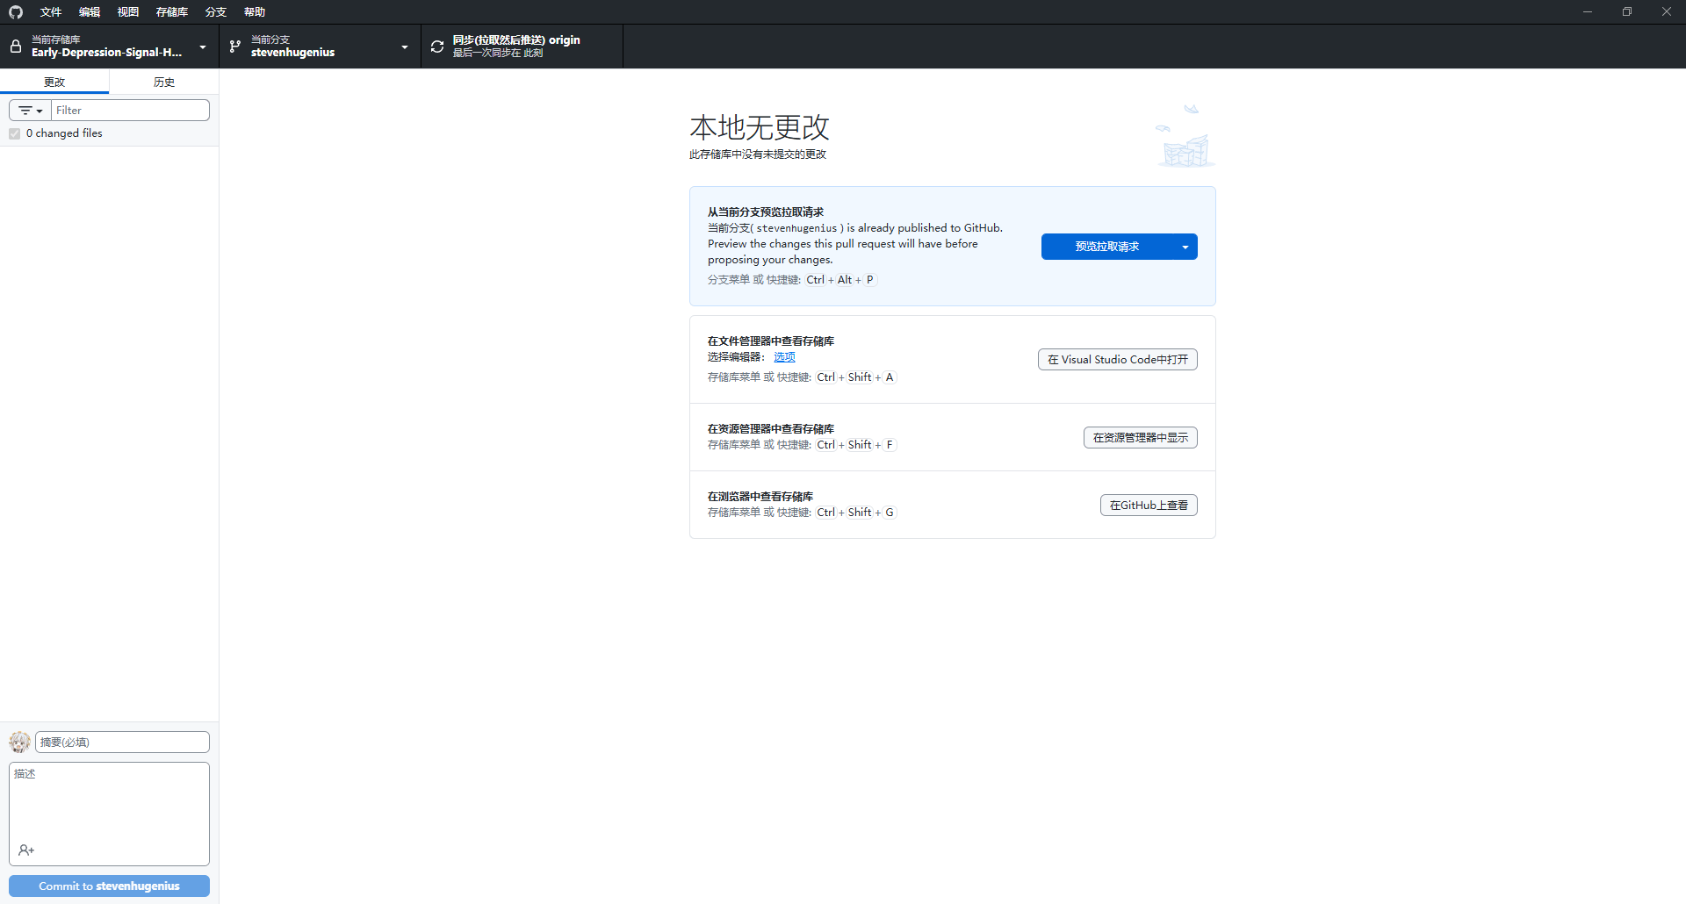Open the filter options icon button
1686x904 pixels.
[x=31, y=111]
